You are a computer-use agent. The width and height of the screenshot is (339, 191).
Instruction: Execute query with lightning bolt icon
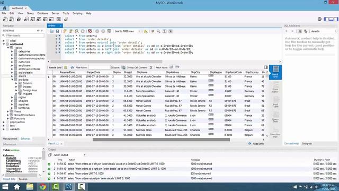click(x=65, y=31)
